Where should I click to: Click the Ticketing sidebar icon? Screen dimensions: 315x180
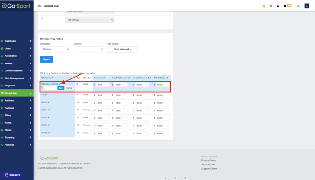[2, 137]
